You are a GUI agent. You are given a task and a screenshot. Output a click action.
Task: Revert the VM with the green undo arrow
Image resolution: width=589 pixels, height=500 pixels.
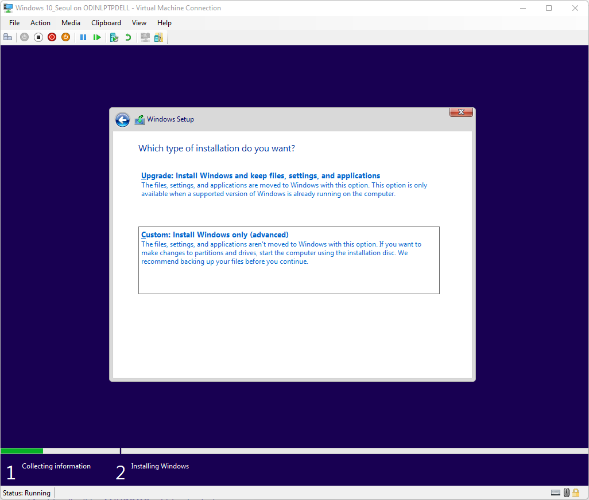click(x=128, y=37)
